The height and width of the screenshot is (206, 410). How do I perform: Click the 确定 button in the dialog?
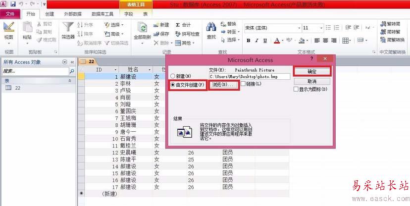tap(312, 71)
